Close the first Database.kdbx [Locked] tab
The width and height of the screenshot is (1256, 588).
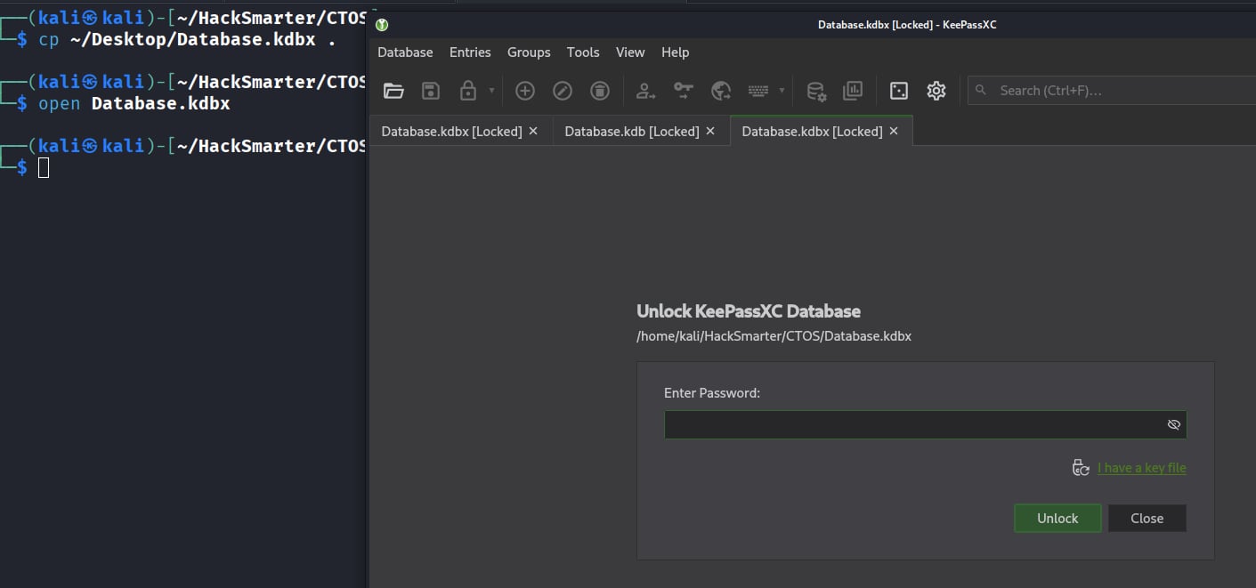pyautogui.click(x=533, y=131)
